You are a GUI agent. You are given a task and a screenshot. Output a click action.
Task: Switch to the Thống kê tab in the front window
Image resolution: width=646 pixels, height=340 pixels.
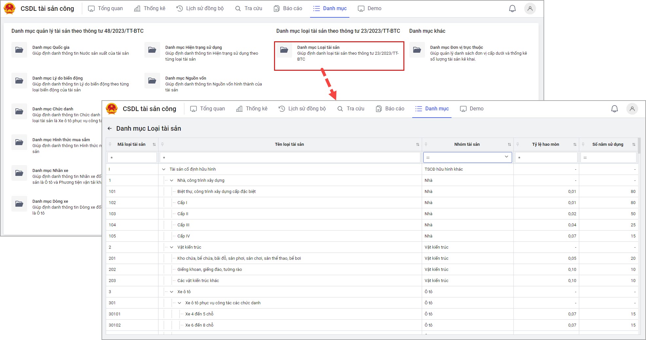pos(252,109)
